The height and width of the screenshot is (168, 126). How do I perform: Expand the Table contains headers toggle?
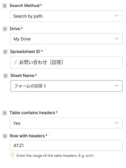(5, 113)
